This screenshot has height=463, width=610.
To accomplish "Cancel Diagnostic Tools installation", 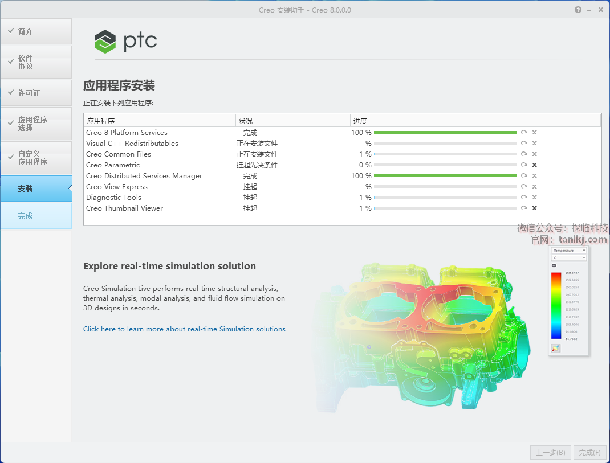I will point(535,198).
